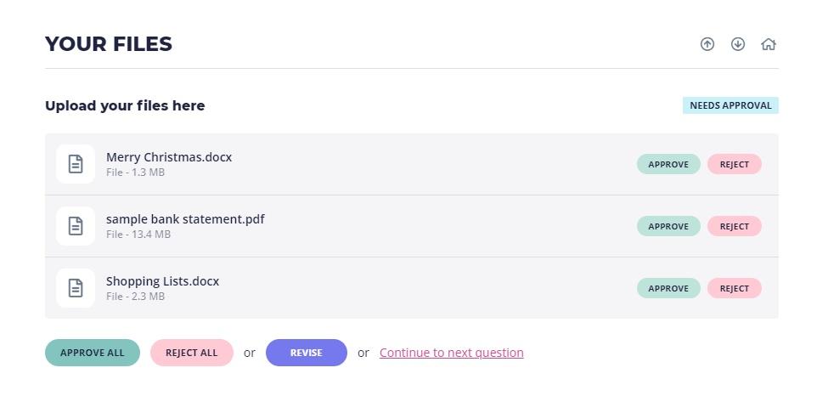
Task: Click document icon beside Merry Christmas.docx
Action: point(76,164)
